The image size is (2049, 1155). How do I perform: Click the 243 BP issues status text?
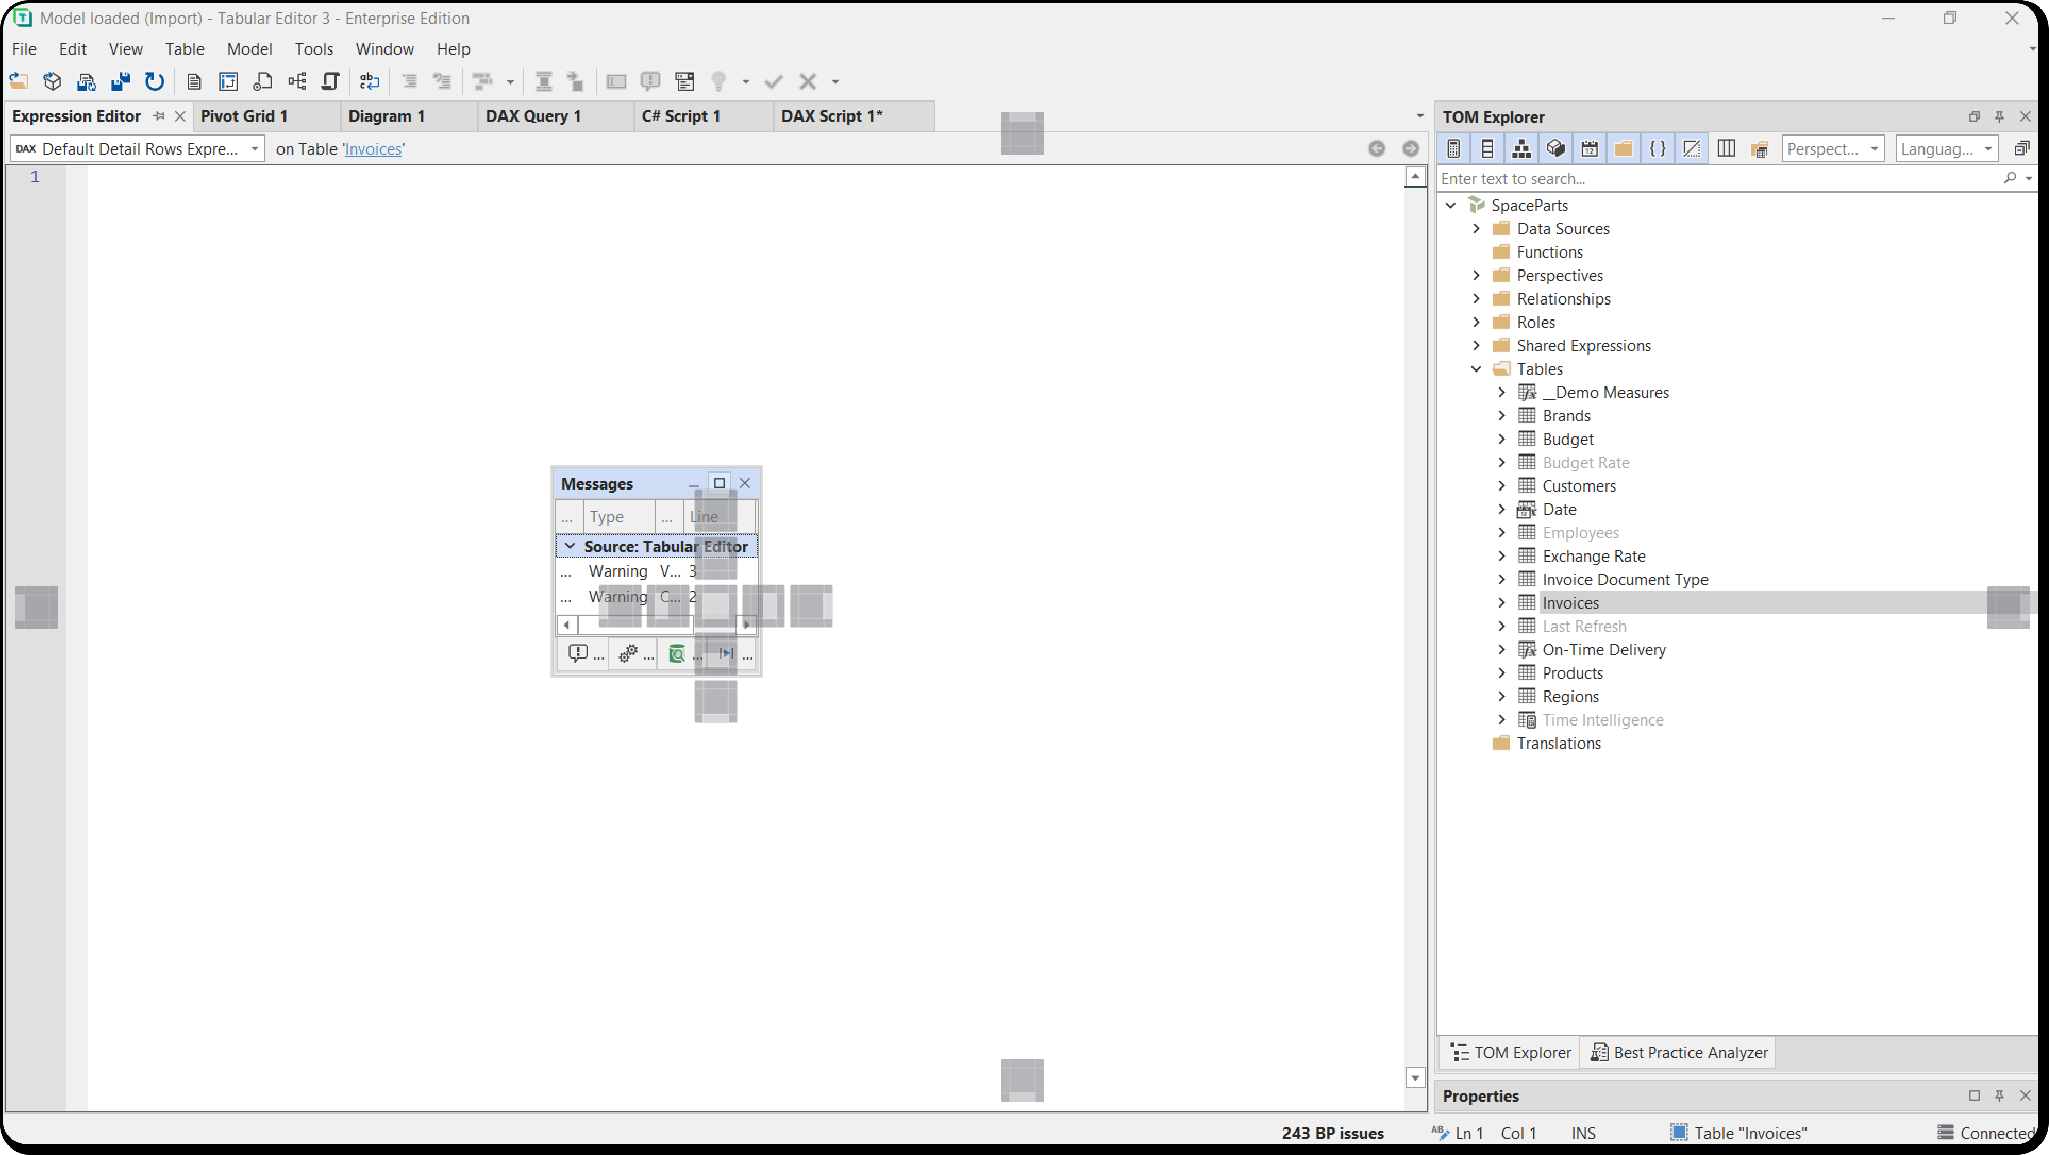[1333, 1134]
